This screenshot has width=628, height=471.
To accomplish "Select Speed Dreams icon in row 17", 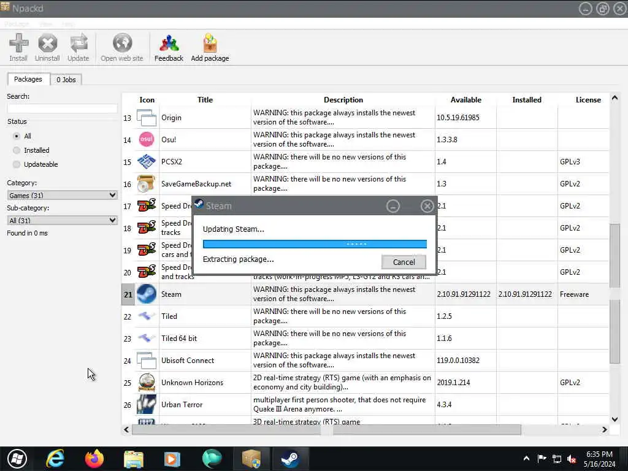I will (147, 206).
